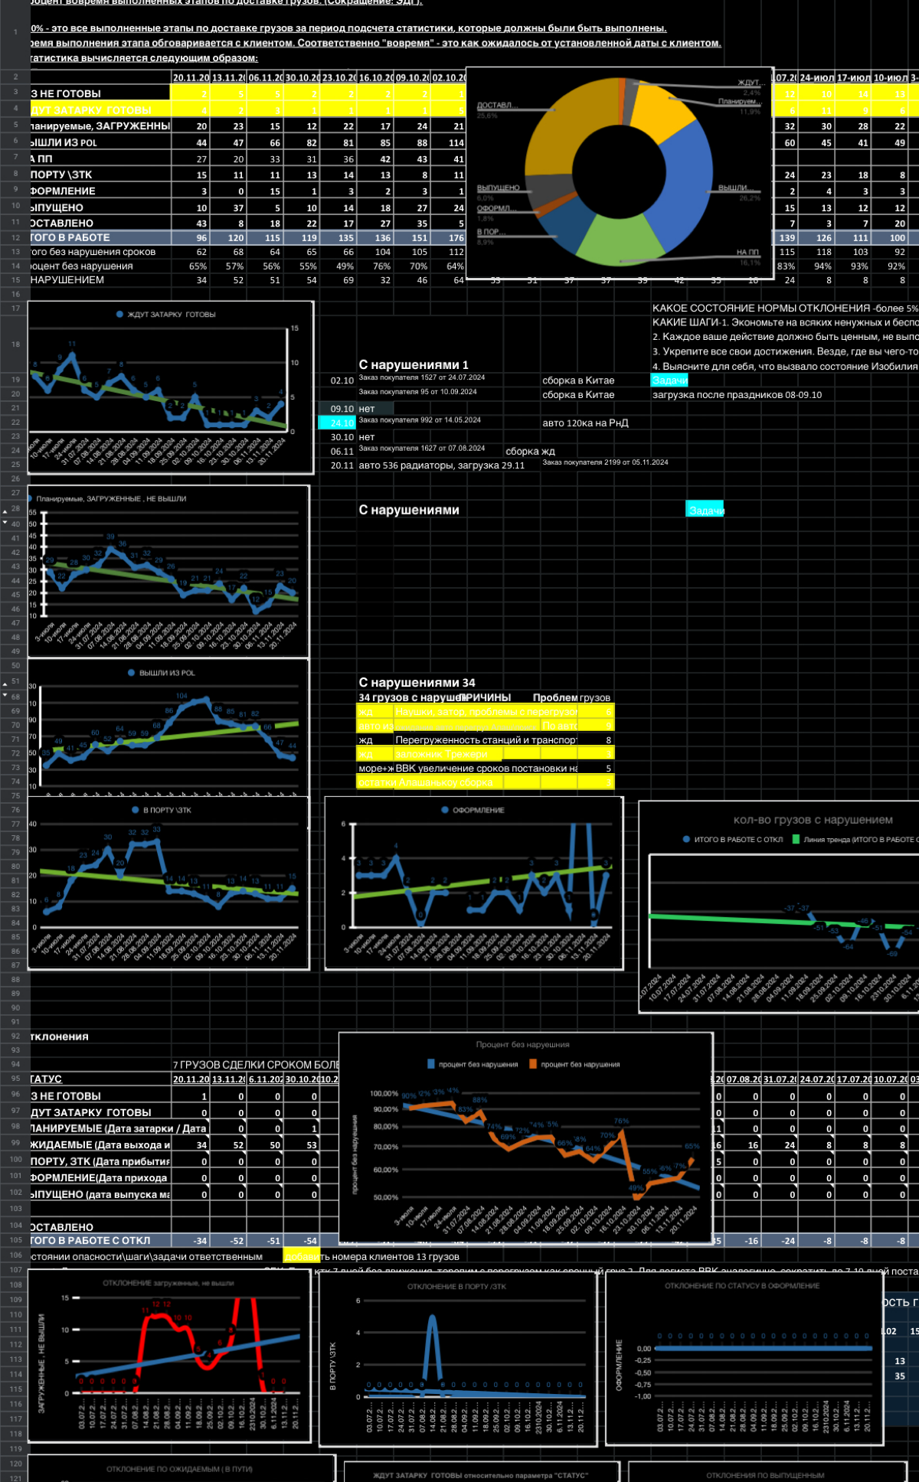Select row header 95
Image resolution: width=919 pixels, height=1482 pixels.
(x=15, y=1079)
